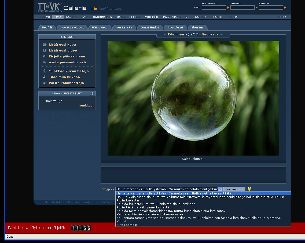Screen dimensions: 305x243
Task: Open the Asetukset tab
Action: click(x=175, y=28)
